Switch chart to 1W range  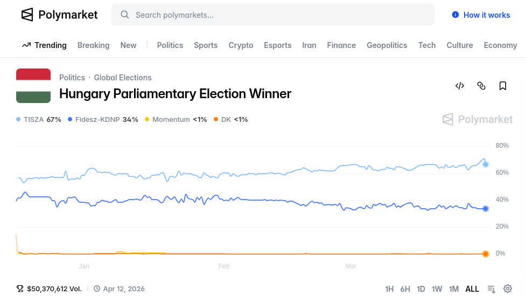(437, 289)
